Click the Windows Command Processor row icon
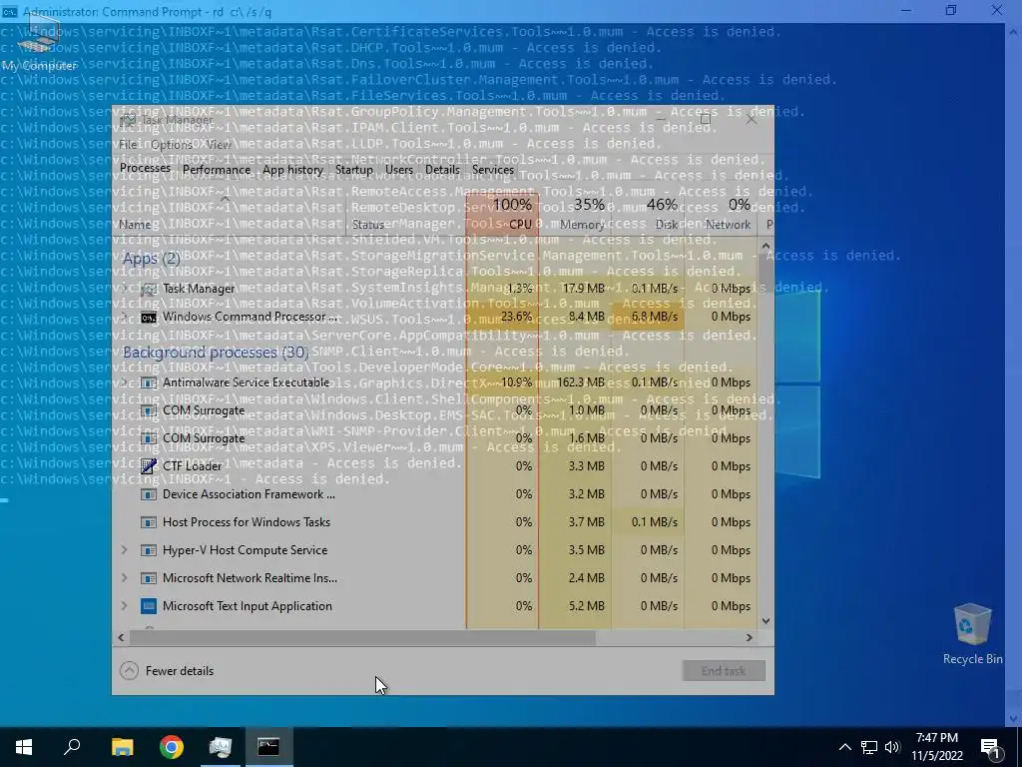 [x=149, y=317]
